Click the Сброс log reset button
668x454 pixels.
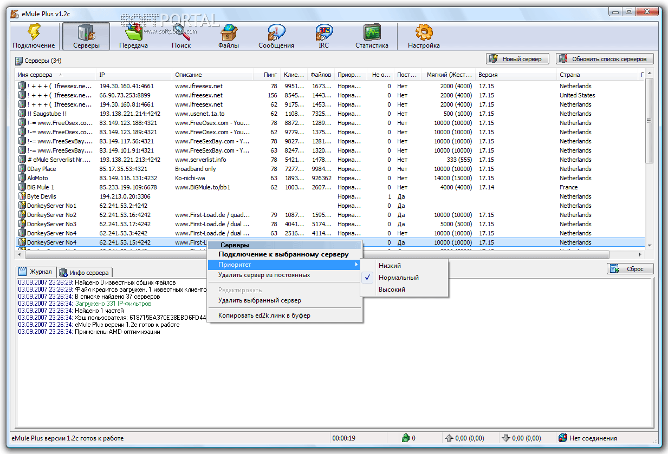[630, 268]
